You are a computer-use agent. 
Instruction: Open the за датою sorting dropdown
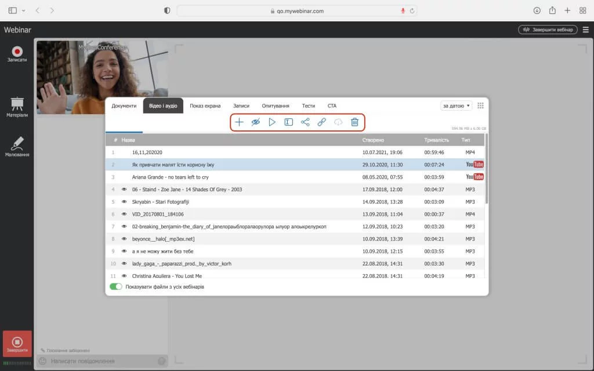click(x=457, y=106)
